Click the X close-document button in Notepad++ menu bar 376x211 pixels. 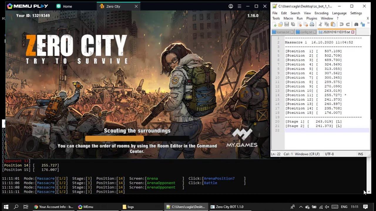[x=367, y=18]
